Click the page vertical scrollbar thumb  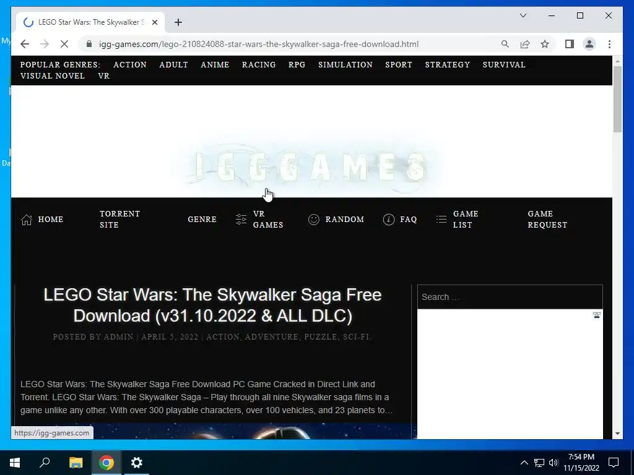pos(617,99)
